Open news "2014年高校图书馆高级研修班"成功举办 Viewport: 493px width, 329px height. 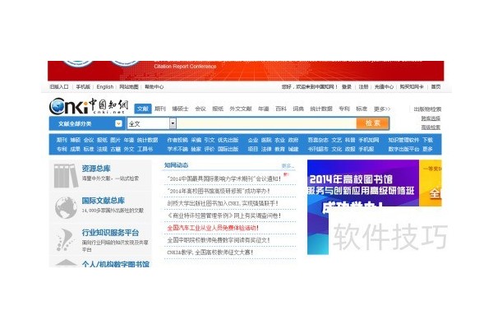[219, 191]
